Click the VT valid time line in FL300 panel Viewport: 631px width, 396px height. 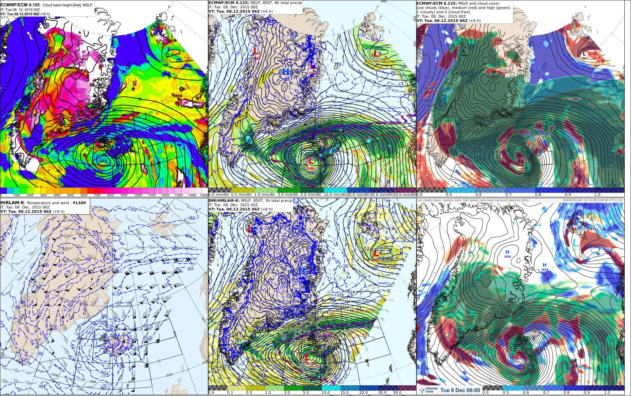pos(33,211)
